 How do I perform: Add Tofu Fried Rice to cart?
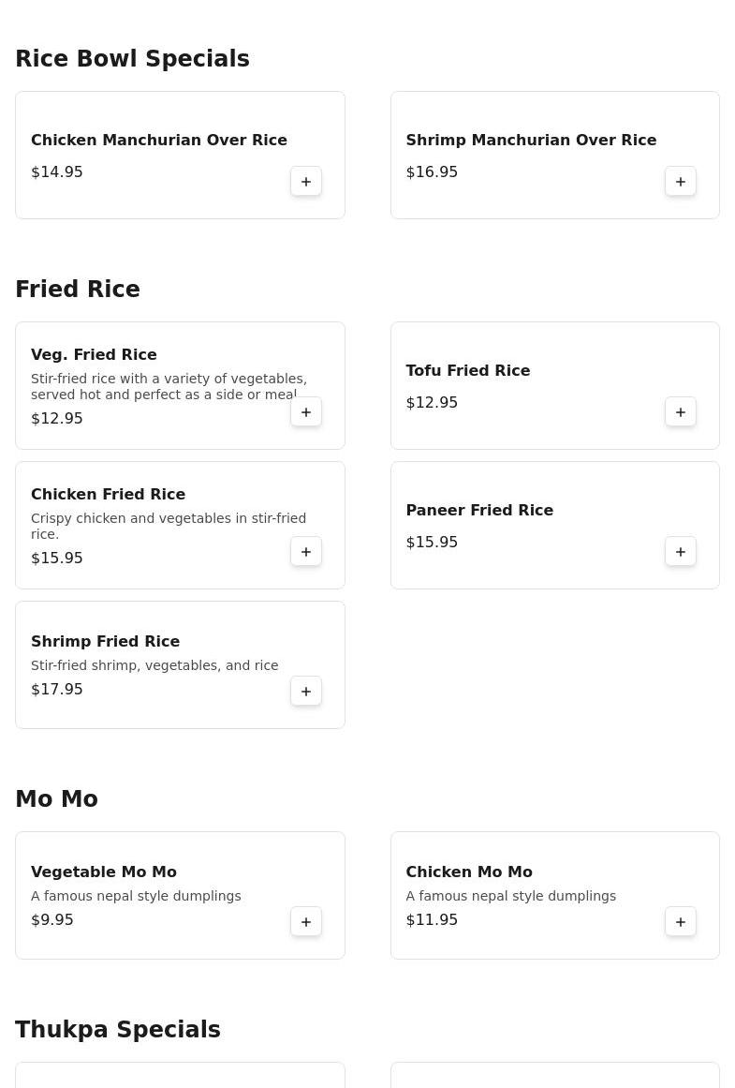[681, 412]
